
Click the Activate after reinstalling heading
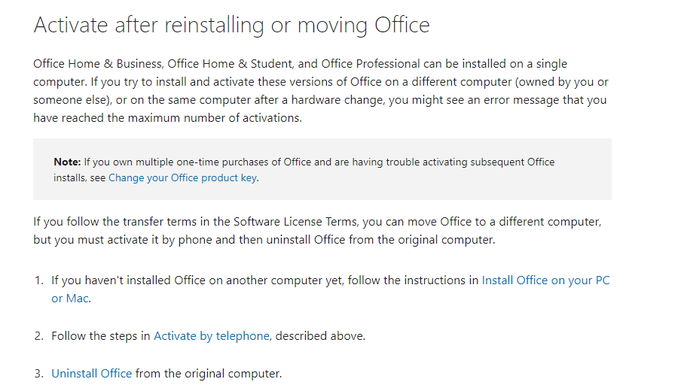point(231,25)
